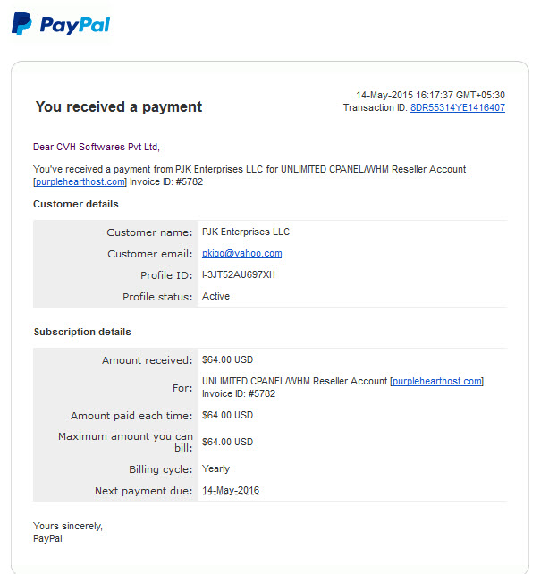Click the Maximum amount you can bill value

click(227, 442)
